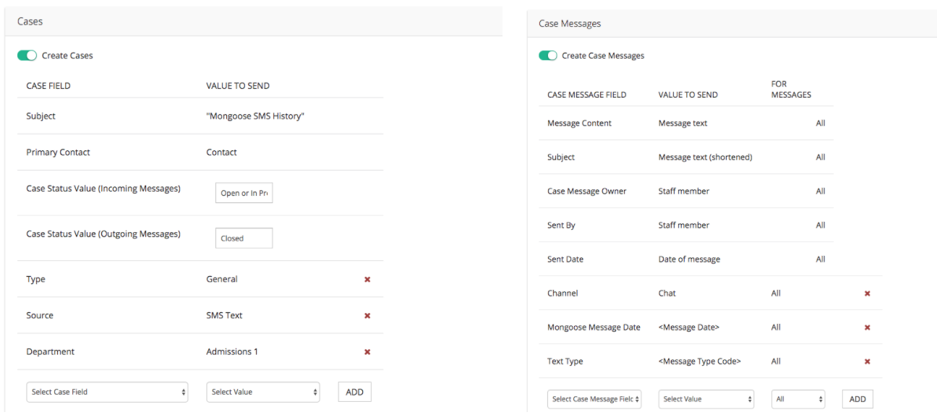
Task: Click ADD button in Case Messages section
Action: point(857,399)
